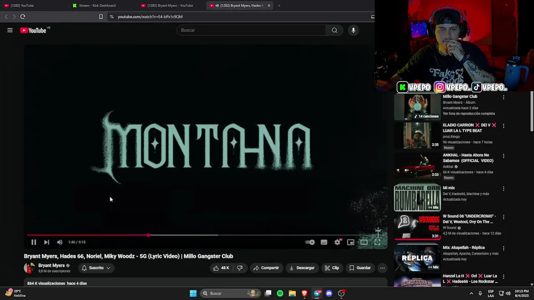Skip to the next video

(47, 242)
